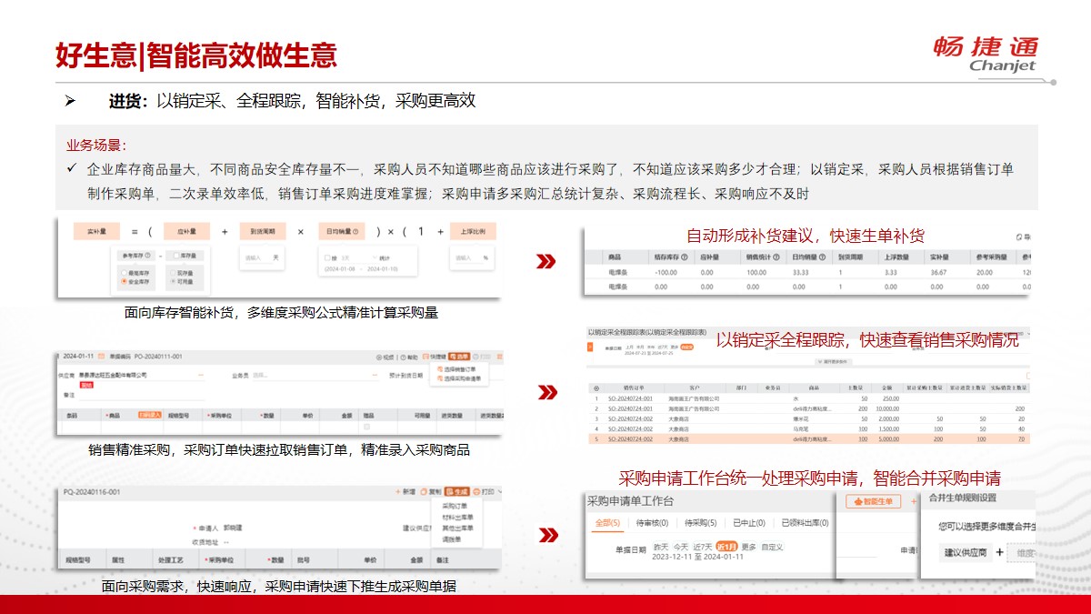Click help icon next to 日均销量 formula
1091x614 pixels.
pos(357,232)
